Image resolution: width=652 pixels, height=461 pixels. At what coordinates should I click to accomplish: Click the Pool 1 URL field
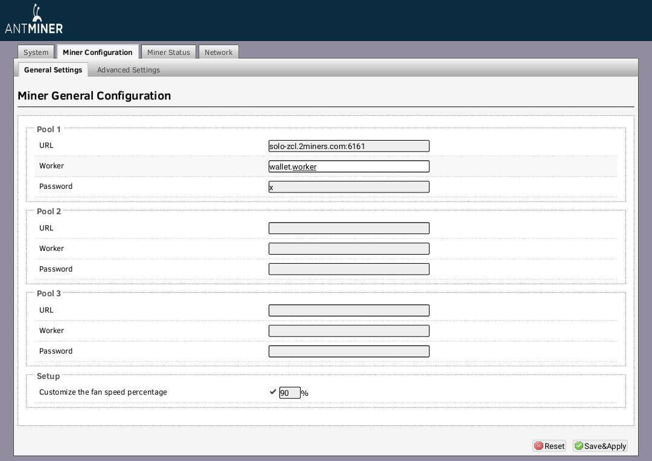point(348,146)
